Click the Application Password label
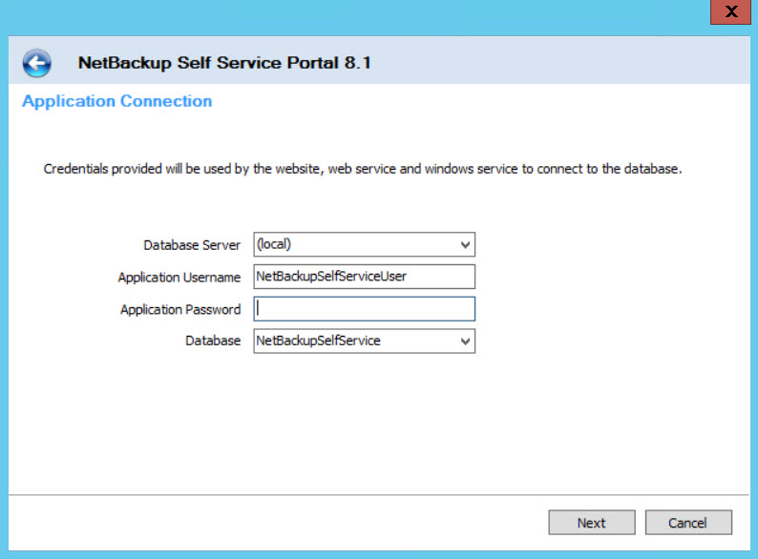758x559 pixels. 180,309
